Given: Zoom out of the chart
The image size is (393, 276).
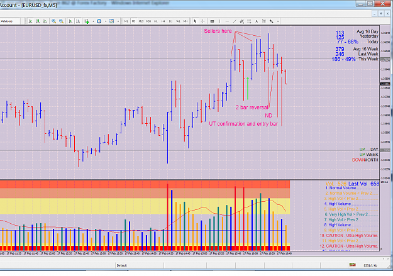Looking at the screenshot, I should pos(61,21).
